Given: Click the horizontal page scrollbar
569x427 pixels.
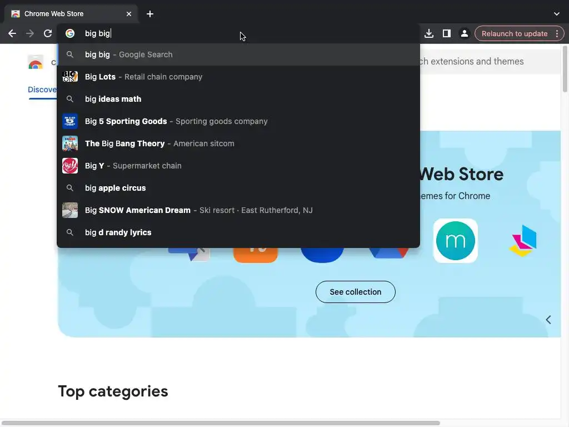Looking at the screenshot, I should click(221, 423).
